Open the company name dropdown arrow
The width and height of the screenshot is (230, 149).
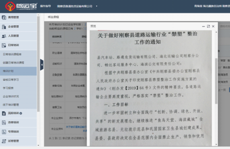tap(97, 6)
